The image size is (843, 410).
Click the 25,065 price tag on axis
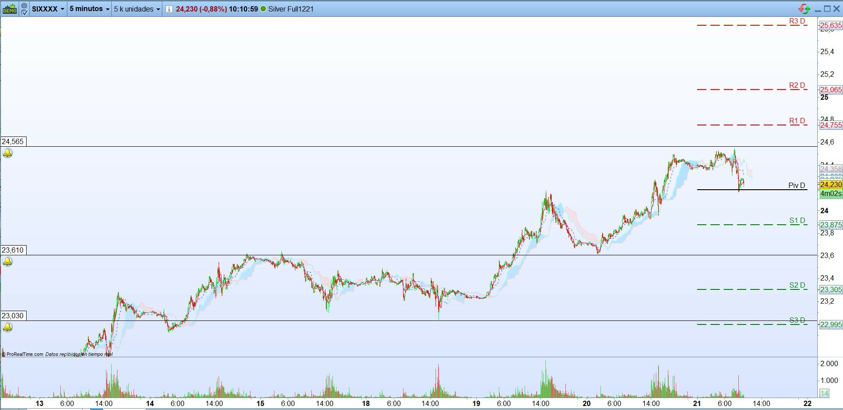click(831, 90)
